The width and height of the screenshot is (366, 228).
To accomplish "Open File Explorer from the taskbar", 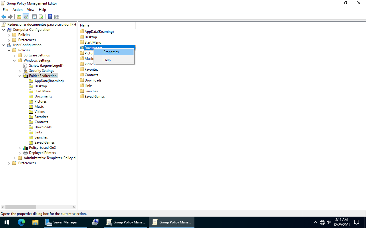I will [x=35, y=222].
